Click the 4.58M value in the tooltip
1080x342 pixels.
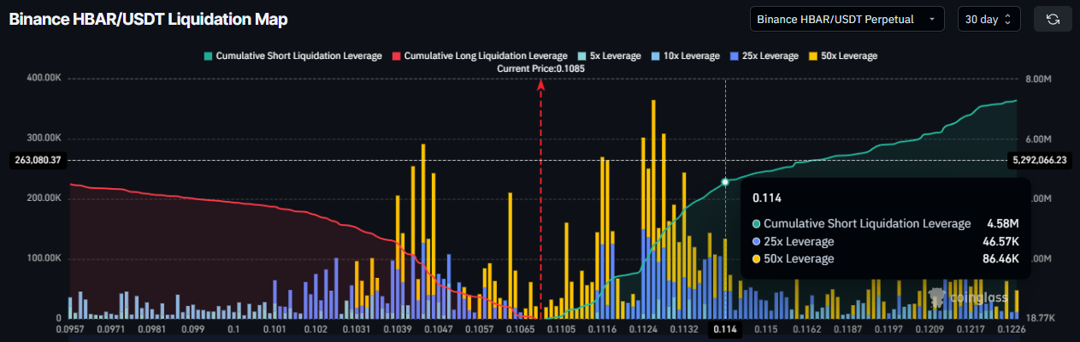coord(1001,223)
